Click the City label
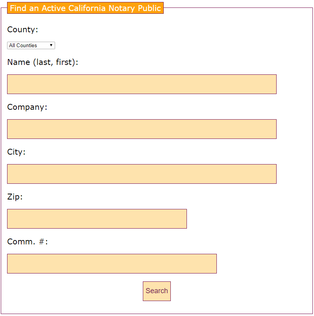Viewport: 314px width, 316px height. click(16, 152)
